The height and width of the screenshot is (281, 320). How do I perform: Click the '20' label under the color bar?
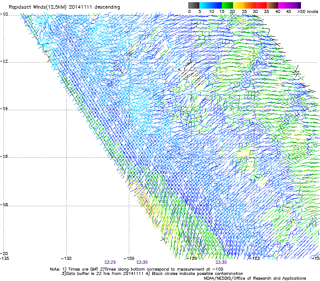tap(232, 12)
